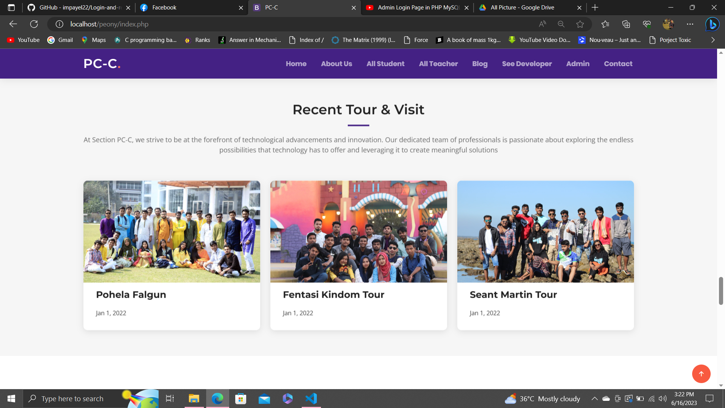Add page to favorites star icon
The height and width of the screenshot is (408, 725).
(580, 24)
